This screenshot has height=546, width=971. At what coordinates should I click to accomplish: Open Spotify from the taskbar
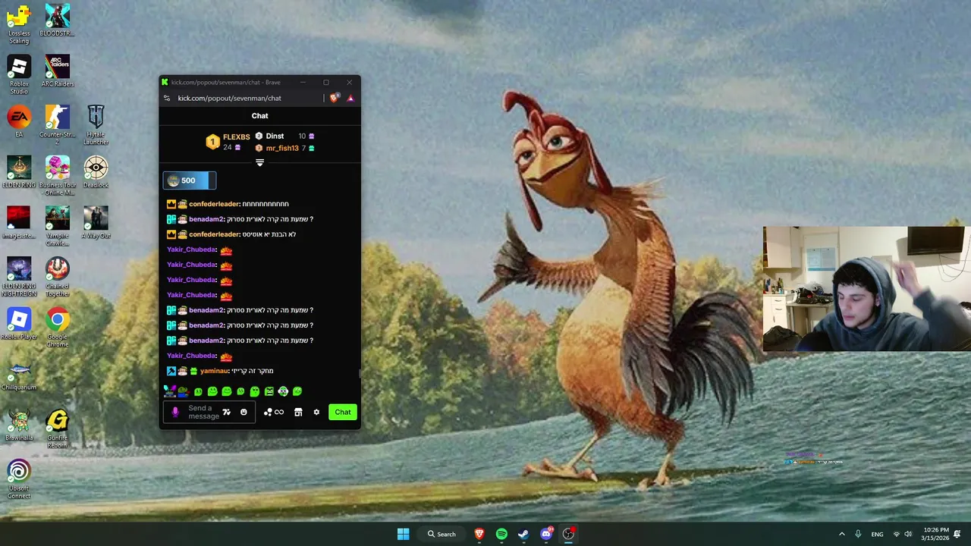pyautogui.click(x=501, y=534)
